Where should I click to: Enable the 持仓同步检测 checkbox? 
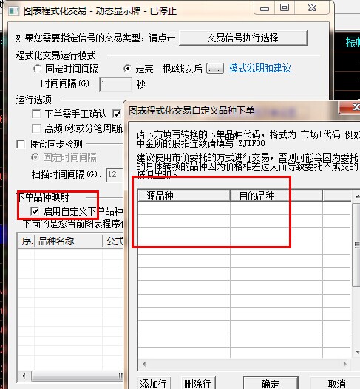(x=21, y=144)
